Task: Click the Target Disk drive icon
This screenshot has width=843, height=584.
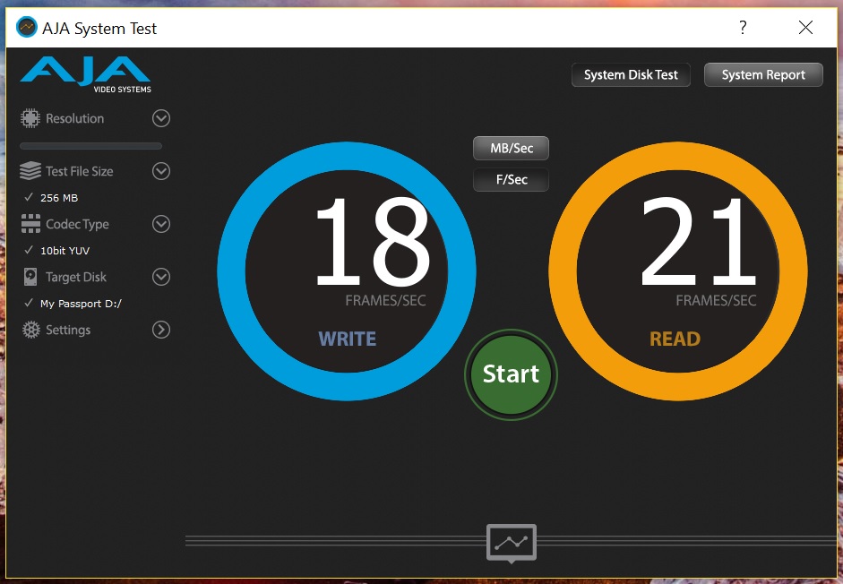Action: tap(30, 277)
